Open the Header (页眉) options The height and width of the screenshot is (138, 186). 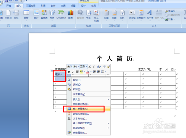pos(106,16)
